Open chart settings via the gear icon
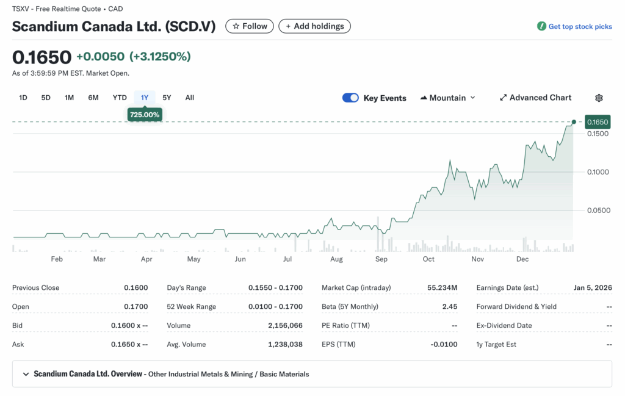This screenshot has height=396, width=625. coord(599,98)
